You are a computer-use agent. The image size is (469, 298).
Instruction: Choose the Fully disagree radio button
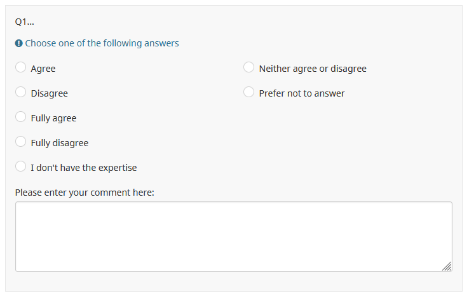pos(21,142)
